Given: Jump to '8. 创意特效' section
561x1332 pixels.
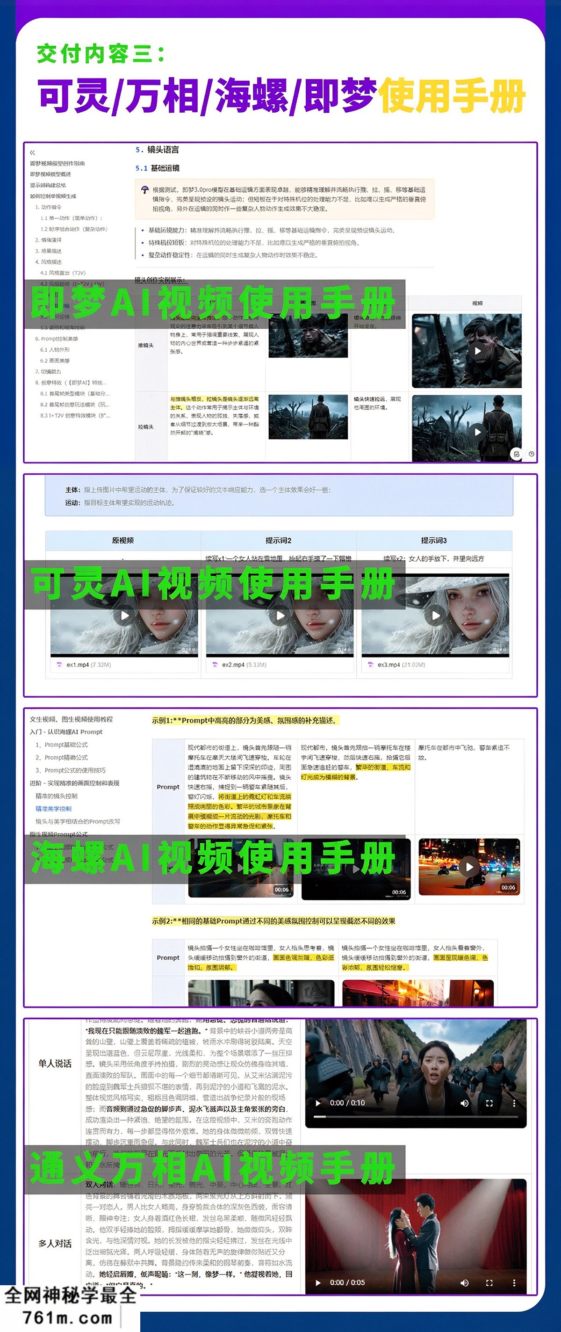Looking at the screenshot, I should (x=71, y=383).
